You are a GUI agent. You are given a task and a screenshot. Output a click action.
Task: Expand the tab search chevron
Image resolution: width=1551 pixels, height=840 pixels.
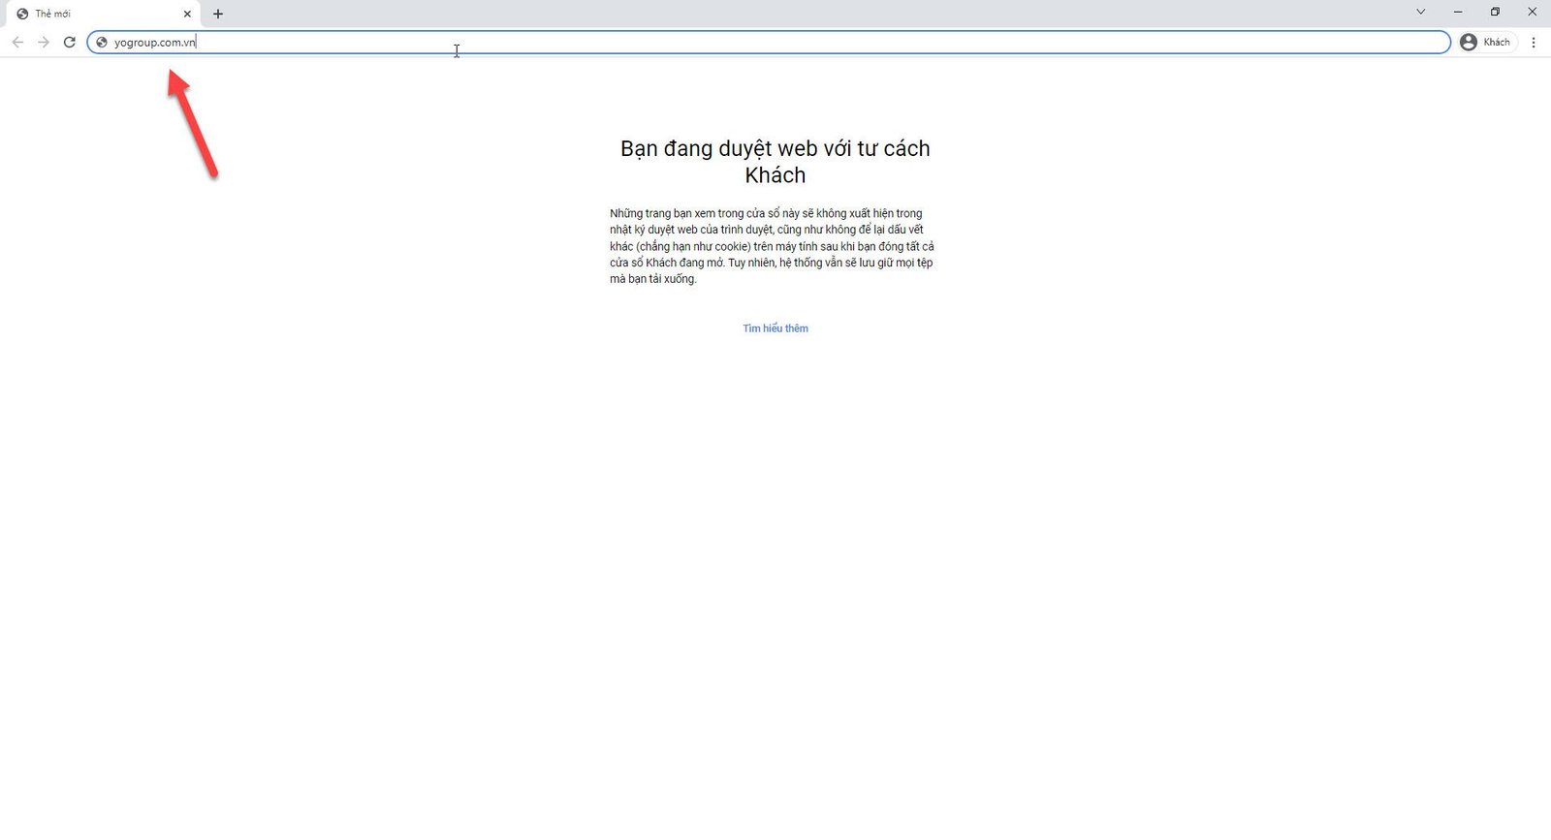pyautogui.click(x=1421, y=12)
